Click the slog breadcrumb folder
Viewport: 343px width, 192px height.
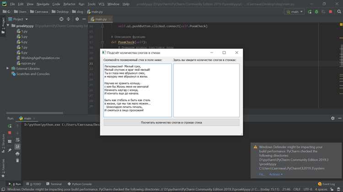click(x=78, y=12)
